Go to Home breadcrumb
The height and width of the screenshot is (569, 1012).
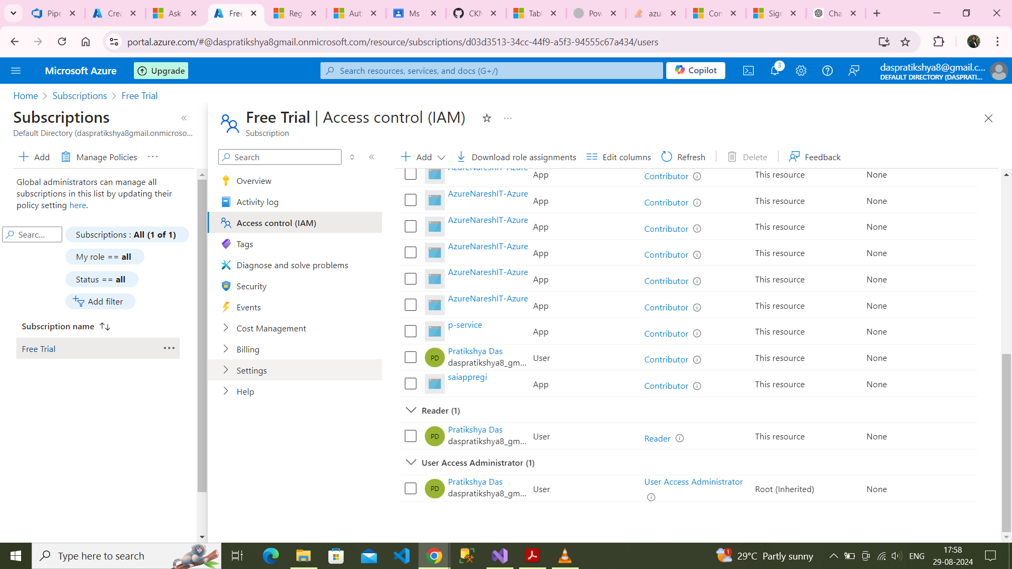[25, 96]
